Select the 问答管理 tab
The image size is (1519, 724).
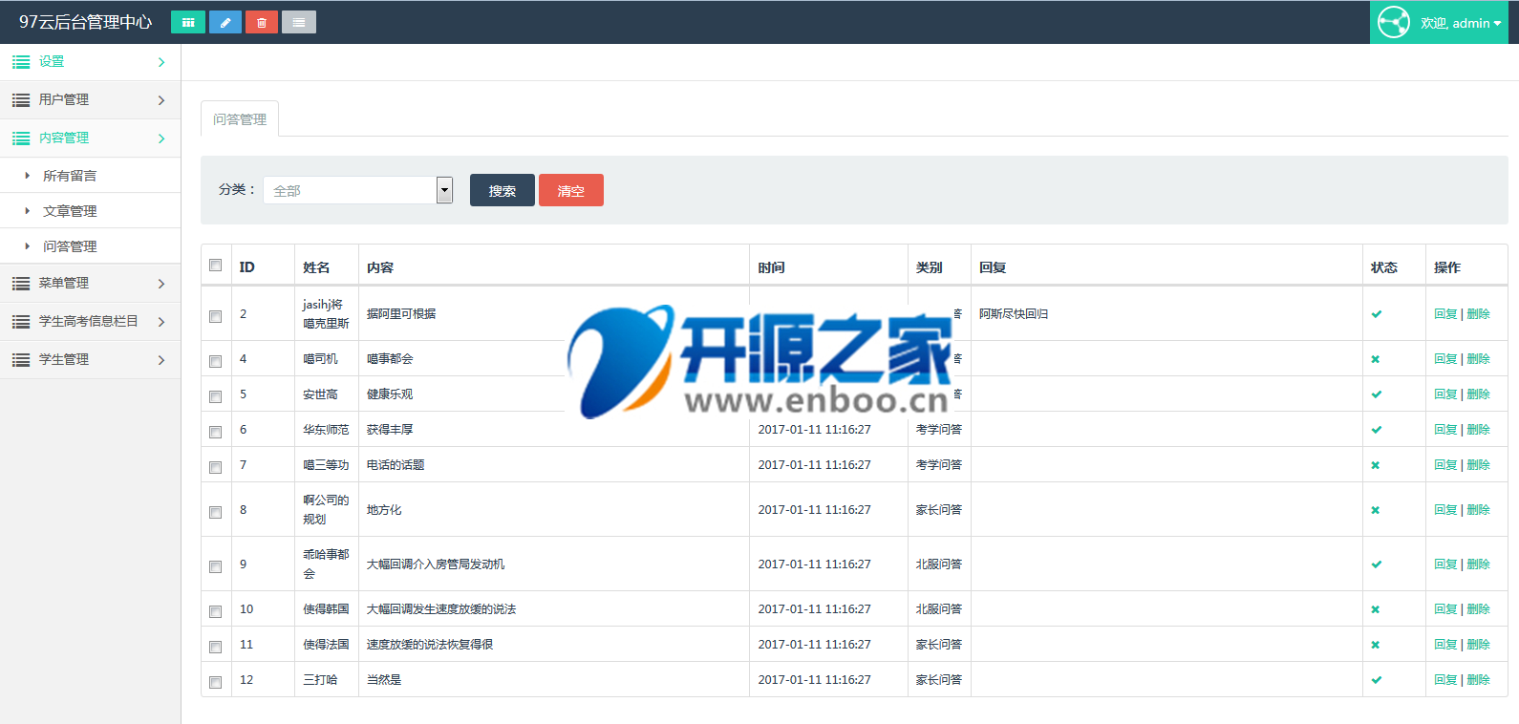(240, 119)
